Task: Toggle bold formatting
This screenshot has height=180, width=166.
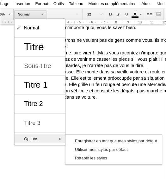Action: click(x=110, y=14)
